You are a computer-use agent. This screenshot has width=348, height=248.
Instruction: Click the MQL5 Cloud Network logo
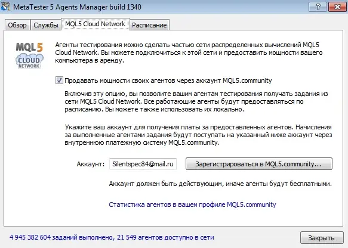(29, 55)
